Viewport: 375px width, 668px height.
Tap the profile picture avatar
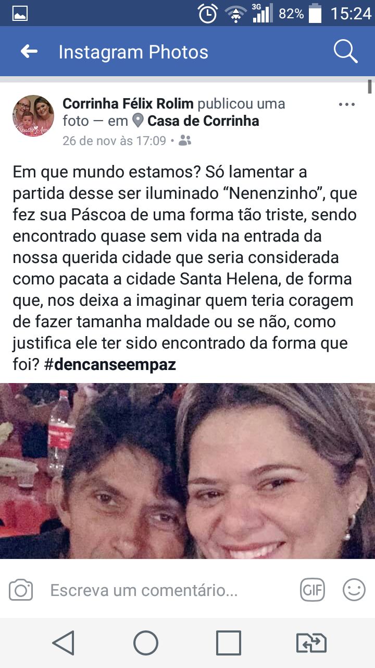(x=33, y=116)
